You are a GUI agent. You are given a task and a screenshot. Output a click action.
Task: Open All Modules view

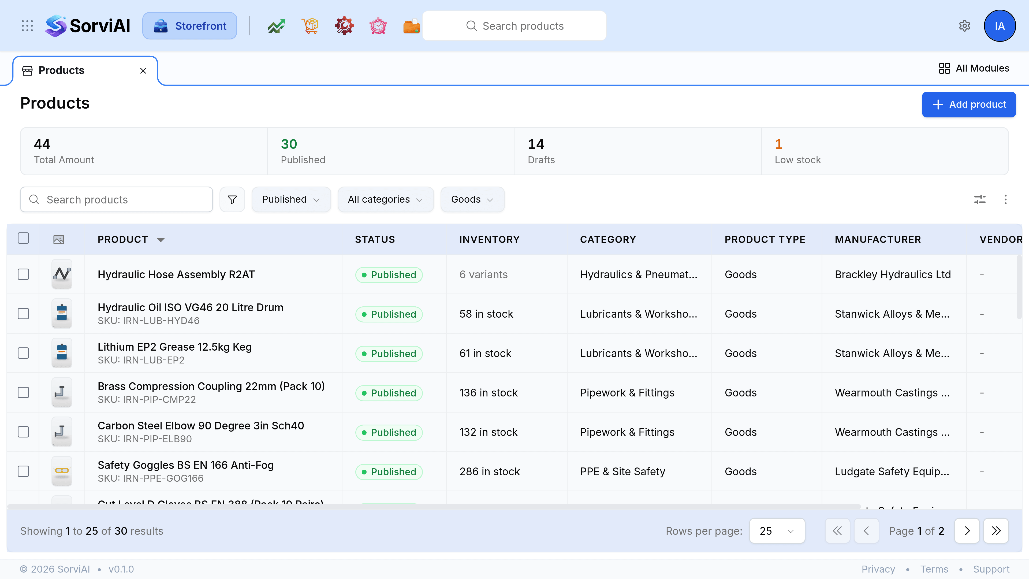pos(974,68)
